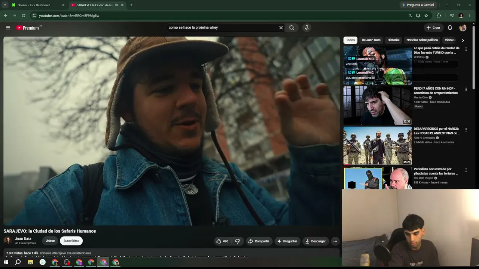Subscribe with the Suscribirse button
The image size is (479, 269).
(x=71, y=241)
